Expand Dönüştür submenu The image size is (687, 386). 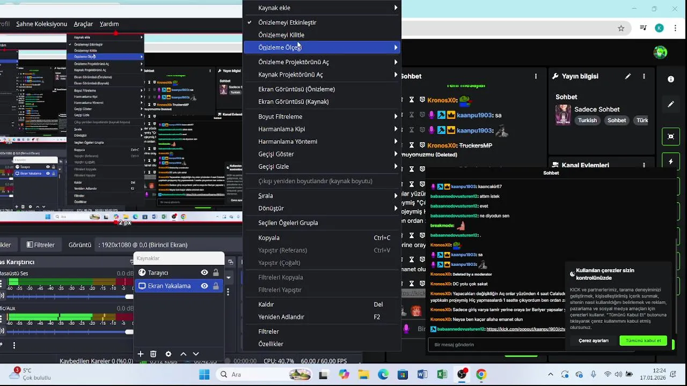click(323, 208)
